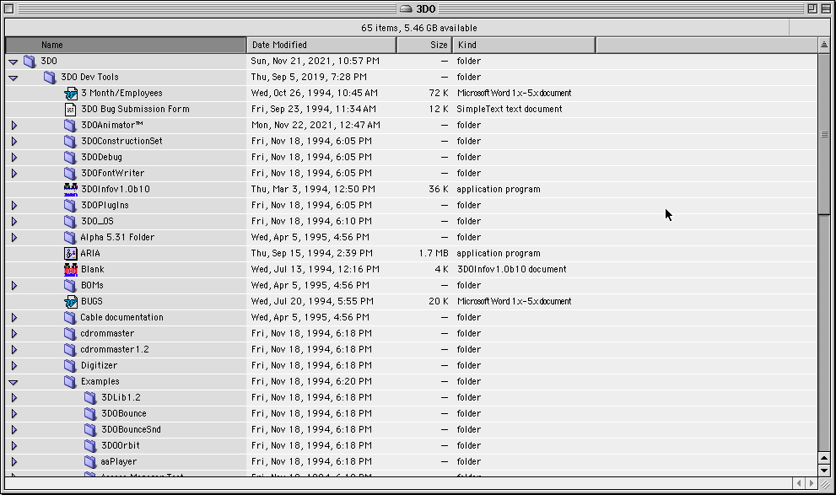The width and height of the screenshot is (836, 495).
Task: Click the Alpha 5.31 Folder icon
Action: pos(70,237)
